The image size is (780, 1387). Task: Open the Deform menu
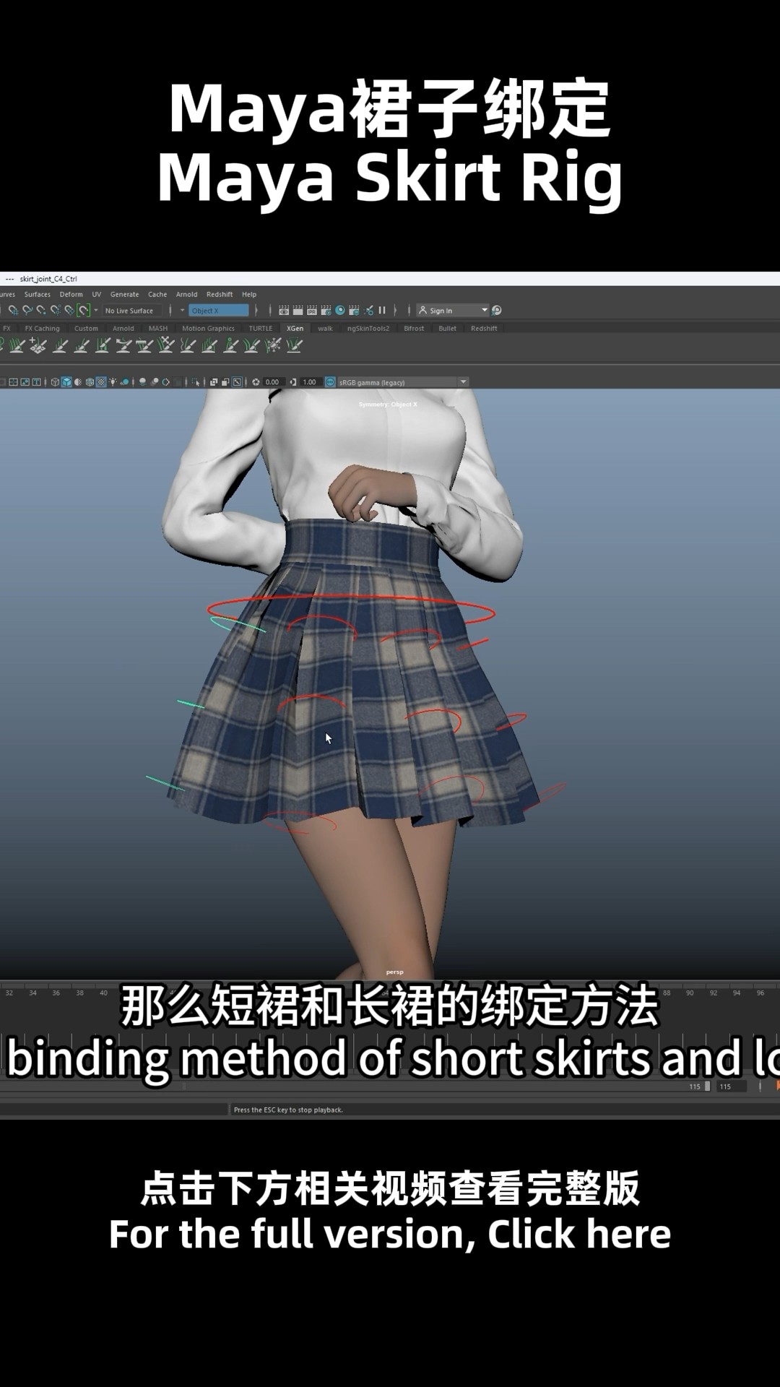click(x=71, y=294)
